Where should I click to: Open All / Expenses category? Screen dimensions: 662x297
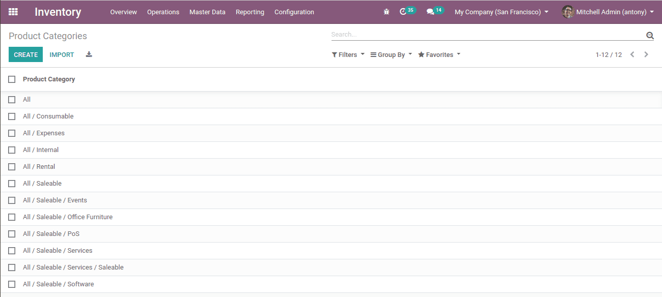[x=331, y=133]
